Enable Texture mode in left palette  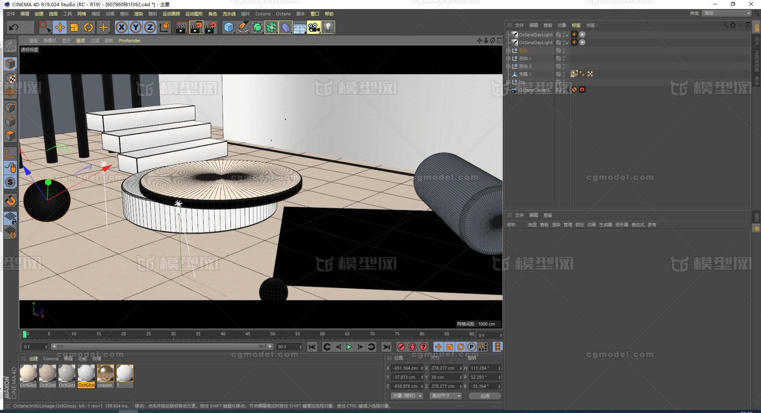pyautogui.click(x=10, y=78)
